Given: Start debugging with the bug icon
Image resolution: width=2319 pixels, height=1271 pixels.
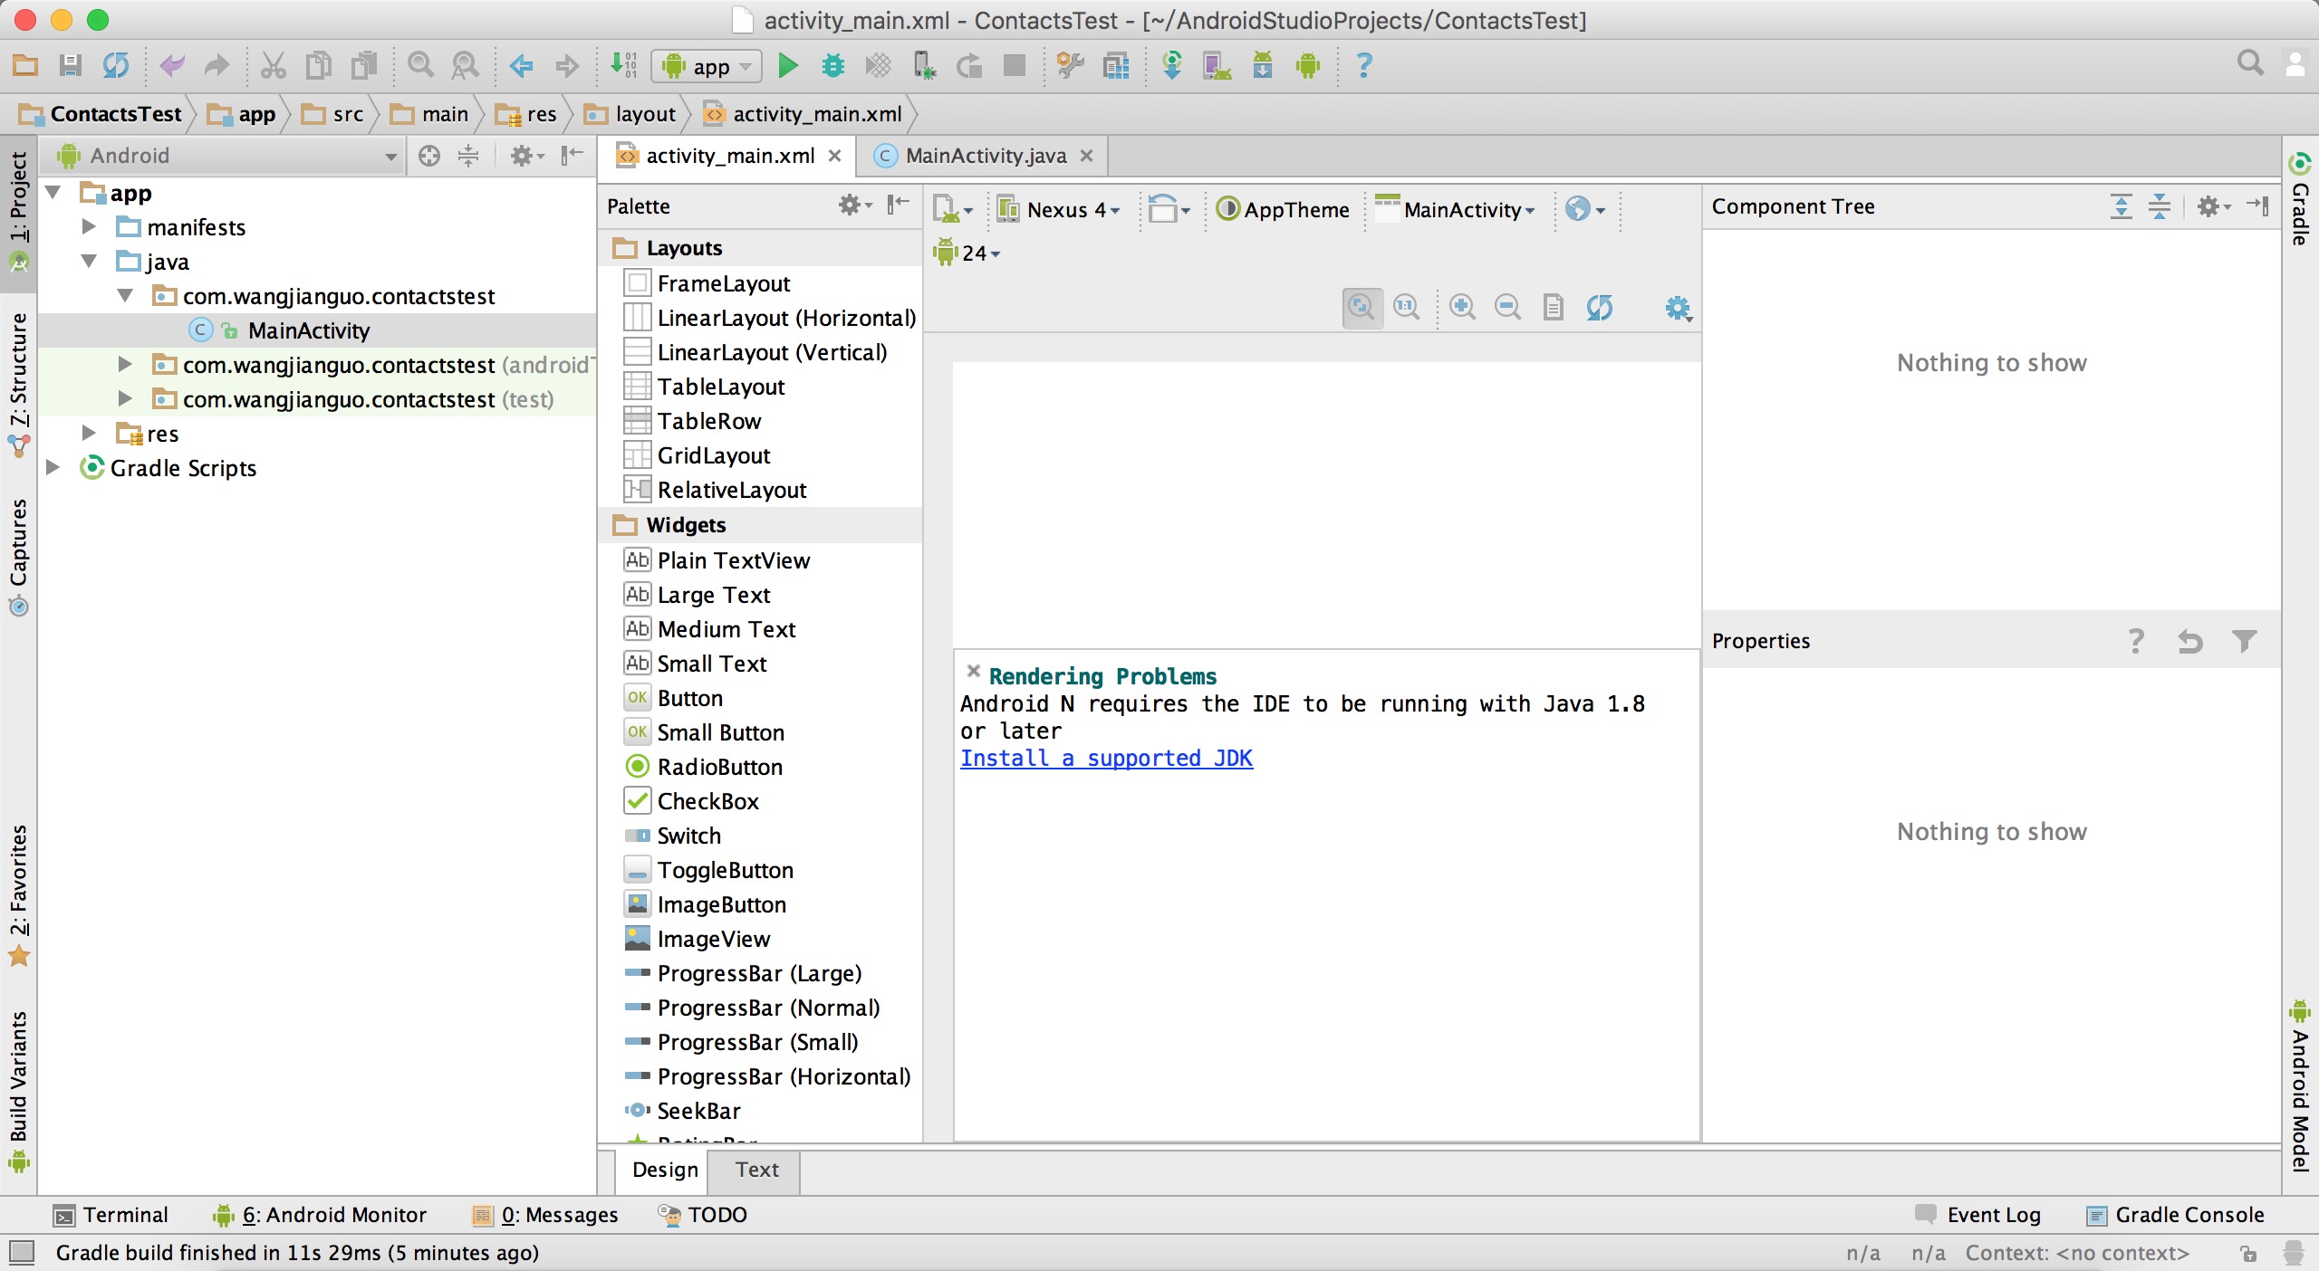Looking at the screenshot, I should [832, 66].
